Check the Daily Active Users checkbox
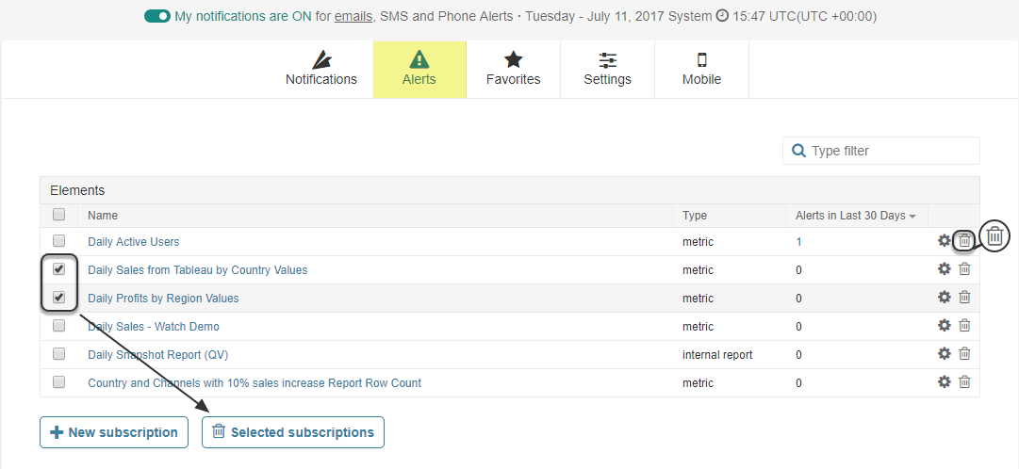 (59, 241)
